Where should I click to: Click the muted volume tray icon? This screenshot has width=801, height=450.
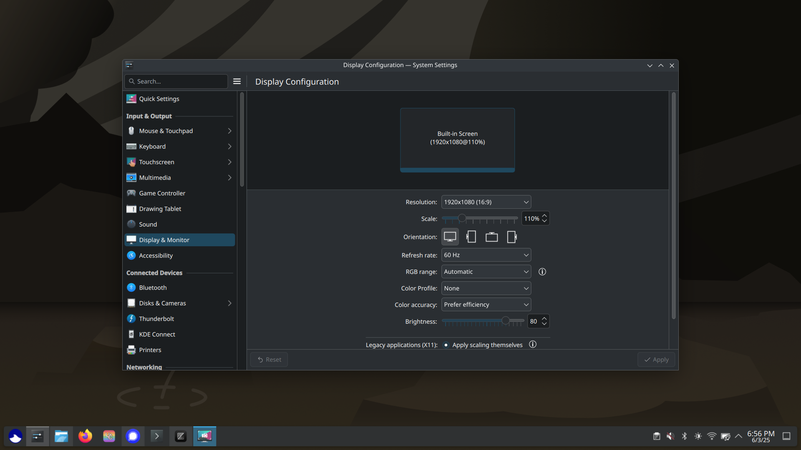tap(670, 436)
